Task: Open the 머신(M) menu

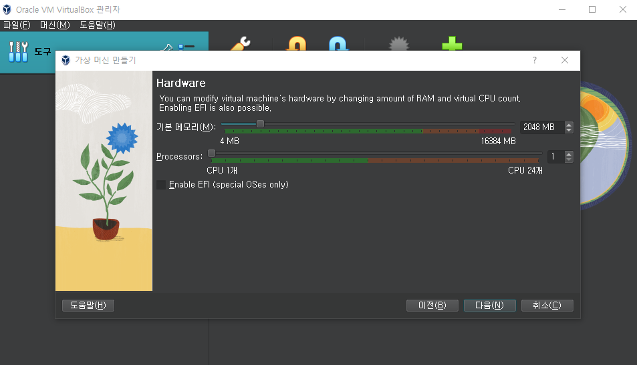Action: [x=55, y=25]
